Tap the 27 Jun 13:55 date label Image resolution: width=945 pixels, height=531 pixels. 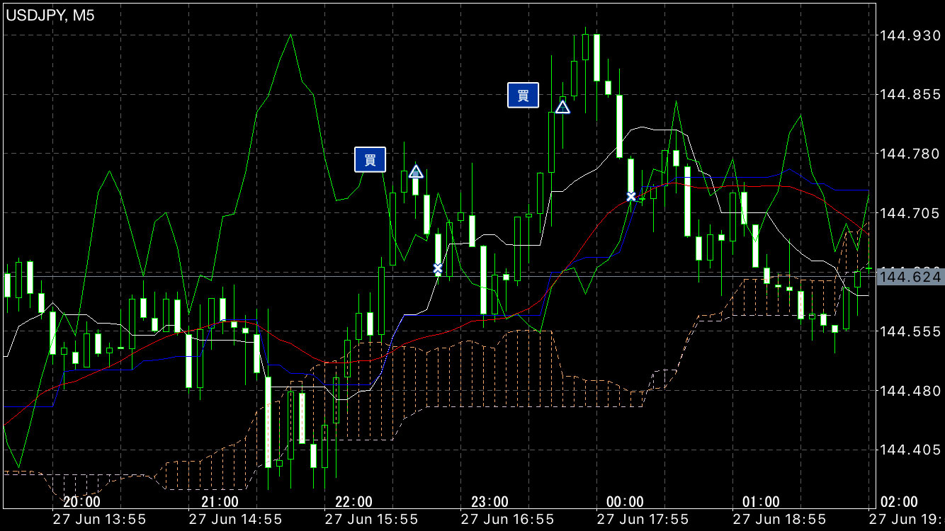[x=99, y=519]
